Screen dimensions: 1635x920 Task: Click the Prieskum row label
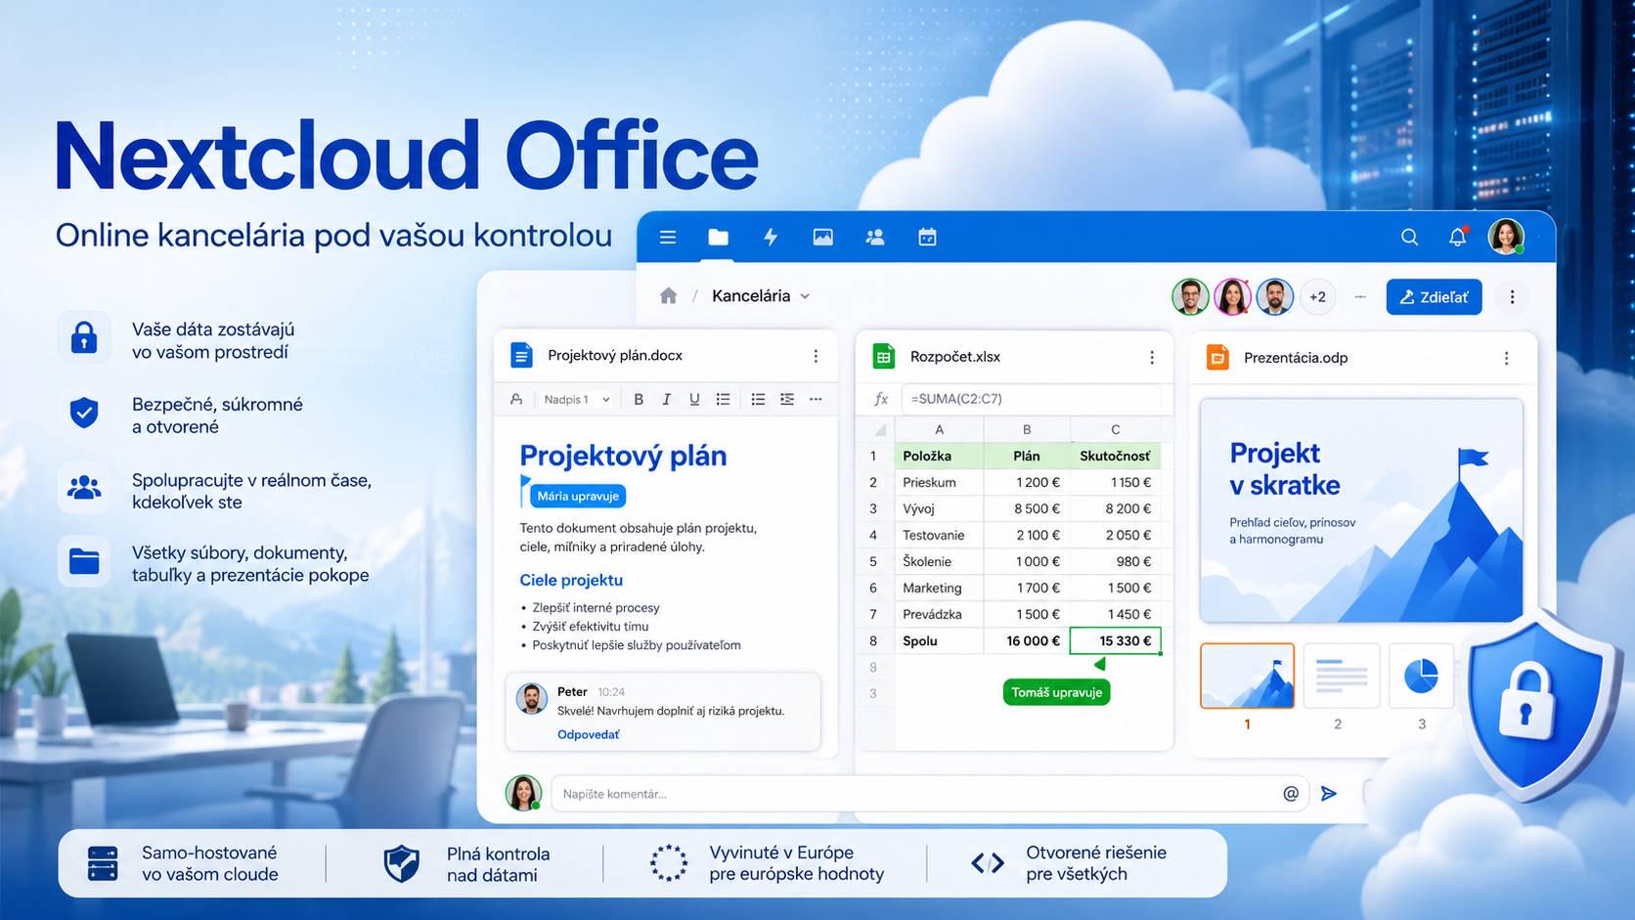[929, 482]
